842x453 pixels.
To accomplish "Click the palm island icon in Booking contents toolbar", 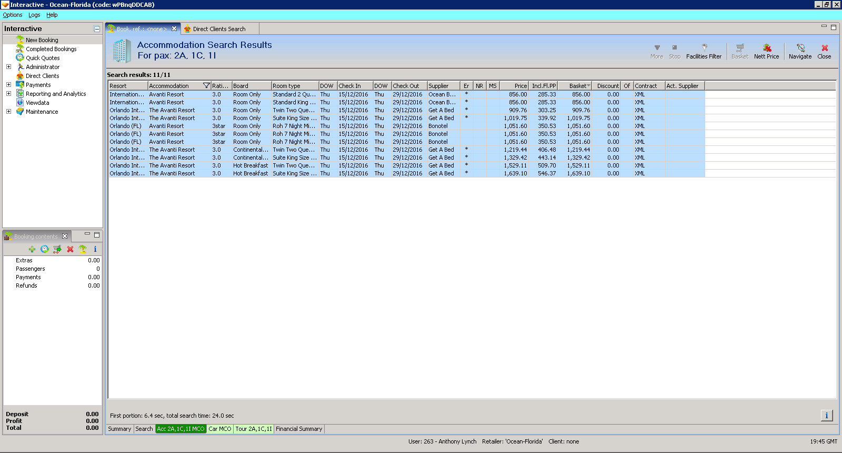I will point(83,249).
